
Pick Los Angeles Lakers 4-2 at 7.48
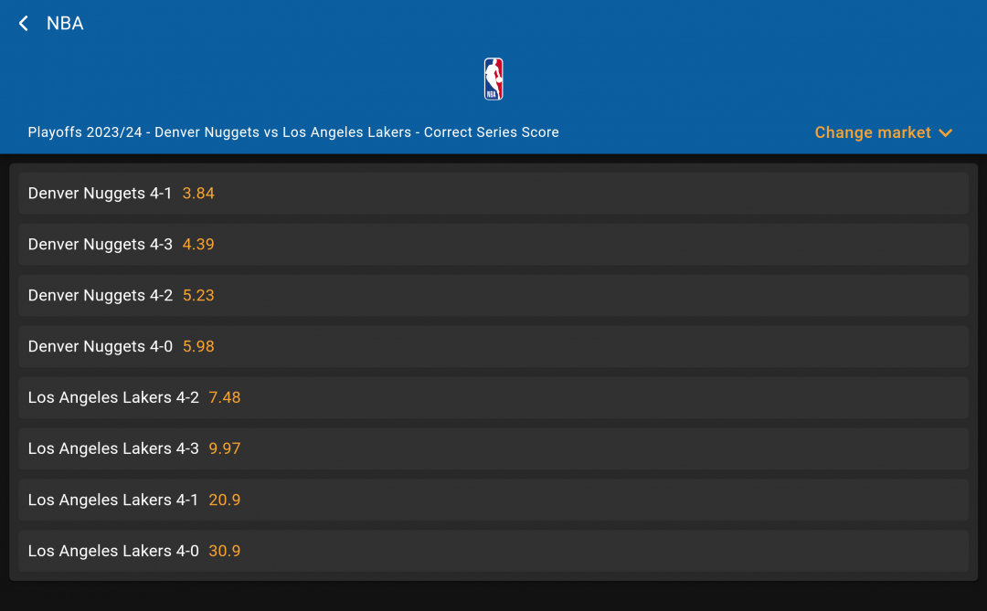pos(493,397)
